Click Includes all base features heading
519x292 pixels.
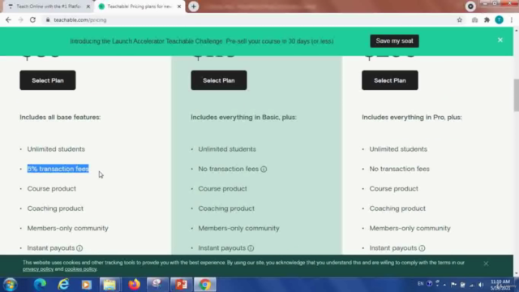pyautogui.click(x=60, y=117)
